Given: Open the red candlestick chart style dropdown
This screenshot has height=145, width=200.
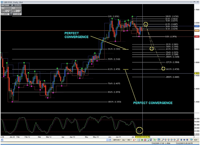Looking at the screenshot, I should tap(134, 140).
